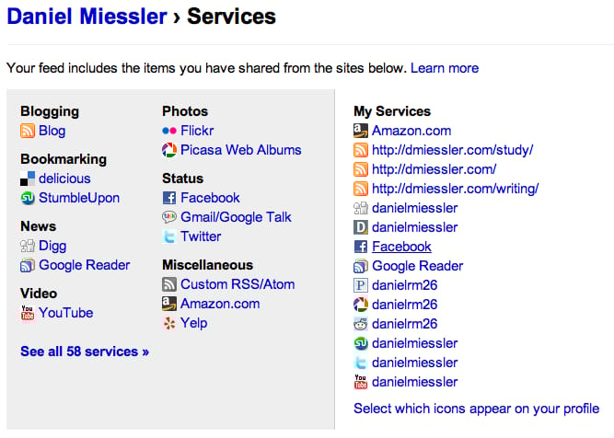614x438 pixels.
Task: Click the Amazon icon in My Services
Action: tap(361, 131)
